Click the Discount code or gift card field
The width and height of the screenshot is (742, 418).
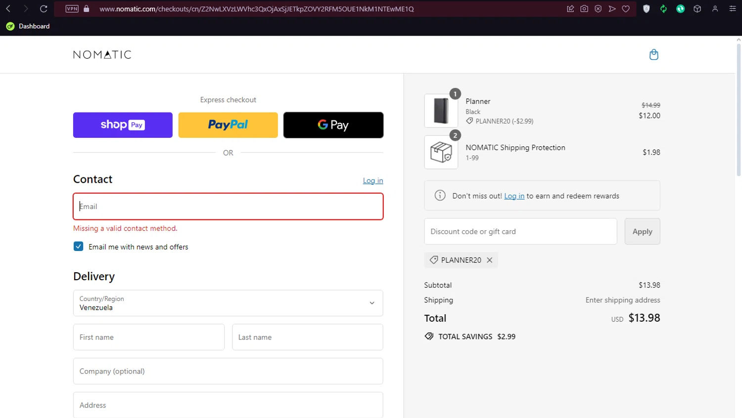point(520,231)
